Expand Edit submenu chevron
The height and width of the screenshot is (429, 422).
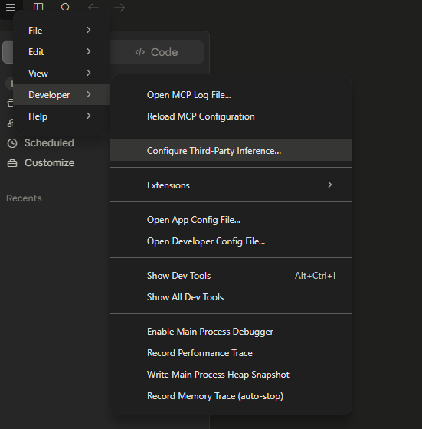point(88,51)
